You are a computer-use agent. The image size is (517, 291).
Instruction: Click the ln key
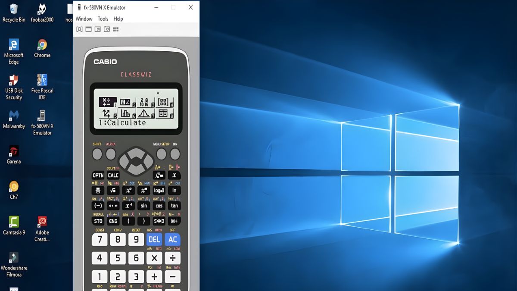(x=174, y=190)
